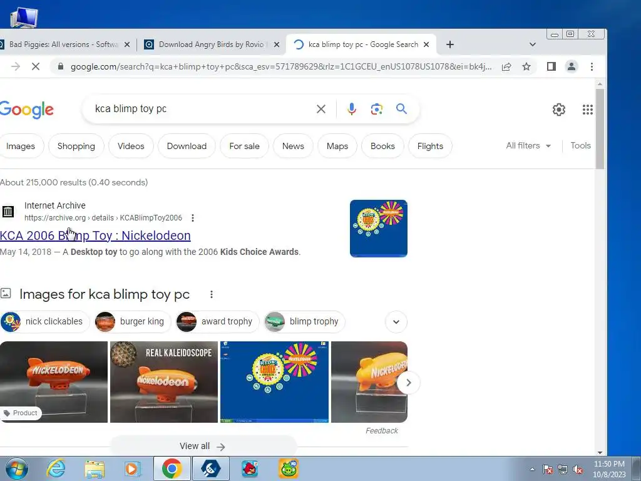Viewport: 641px width, 481px height.
Task: Go forward with the arrow button
Action: (16, 66)
